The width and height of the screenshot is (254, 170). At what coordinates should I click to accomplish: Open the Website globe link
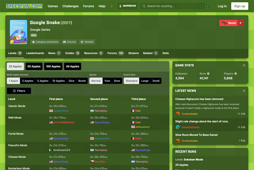click(82, 42)
